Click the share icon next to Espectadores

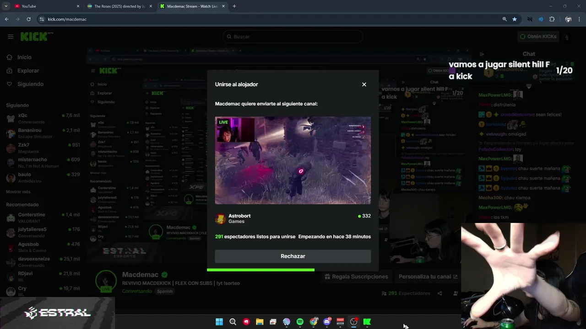click(x=440, y=293)
